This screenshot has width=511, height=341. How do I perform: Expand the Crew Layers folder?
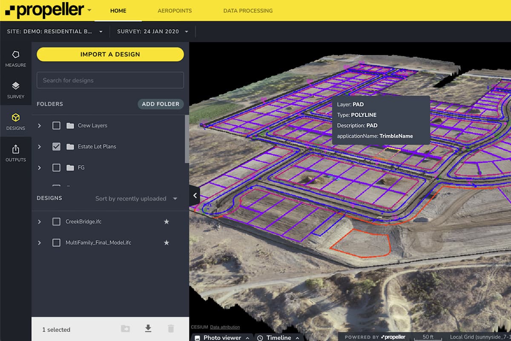coord(40,126)
